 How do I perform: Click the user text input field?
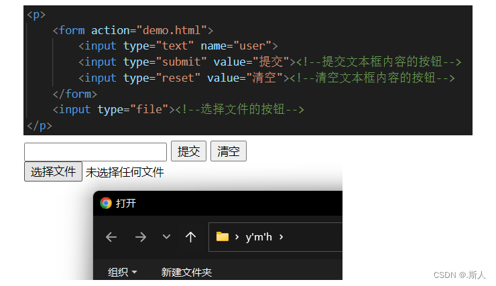95,152
